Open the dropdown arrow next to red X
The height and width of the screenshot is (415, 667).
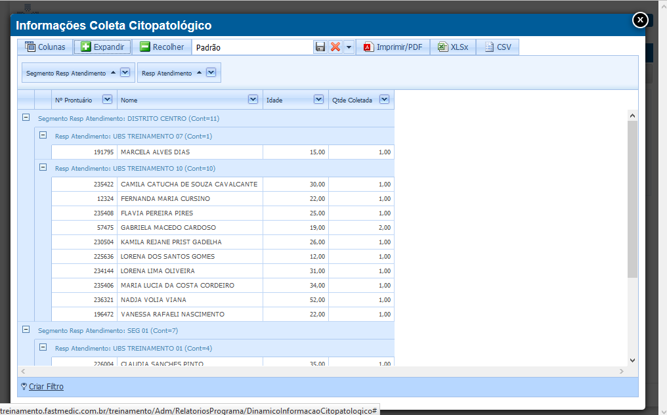(x=349, y=47)
